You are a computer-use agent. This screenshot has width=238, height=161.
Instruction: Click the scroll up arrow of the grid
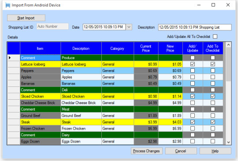click(x=228, y=45)
